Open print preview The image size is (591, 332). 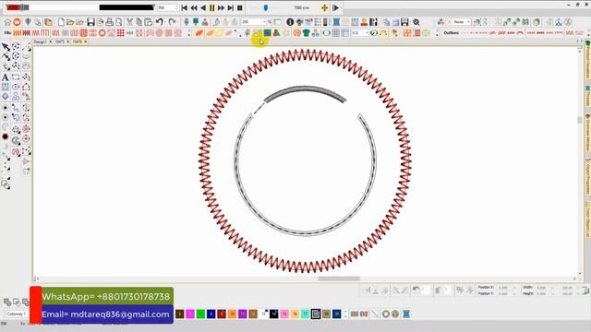pyautogui.click(x=119, y=22)
